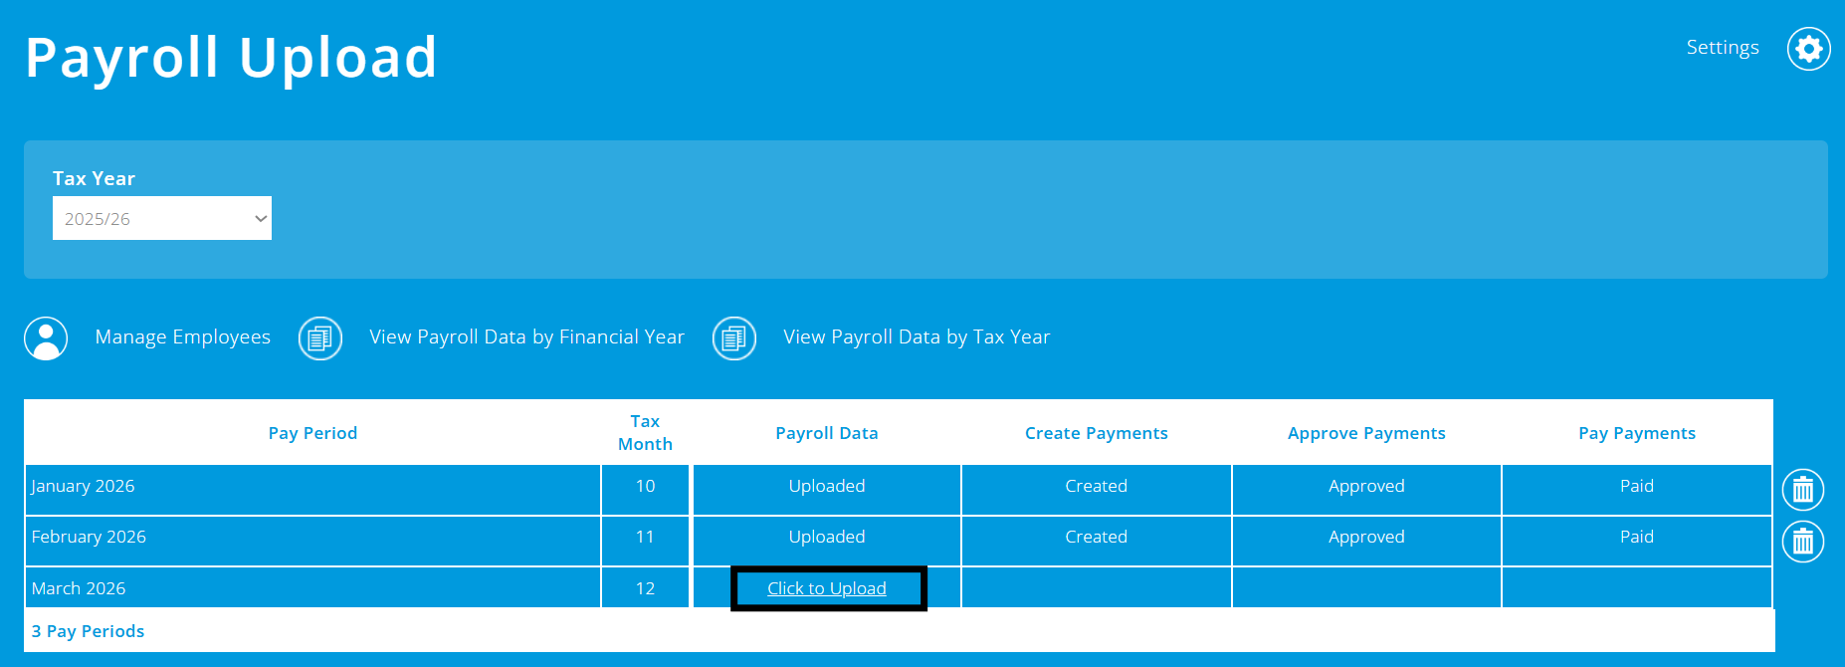This screenshot has height=667, width=1845.
Task: Sort by Pay Period column header
Action: [312, 433]
